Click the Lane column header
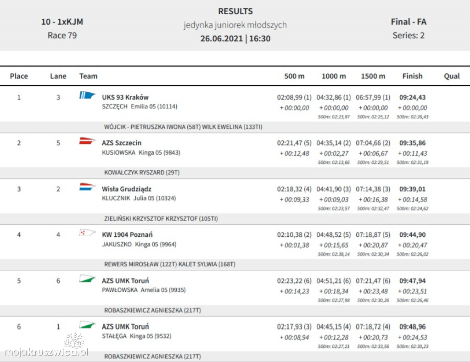The height and width of the screenshot is (362, 470). click(58, 76)
